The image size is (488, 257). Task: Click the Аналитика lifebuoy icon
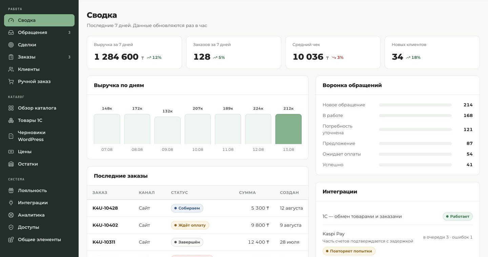pyautogui.click(x=11, y=215)
